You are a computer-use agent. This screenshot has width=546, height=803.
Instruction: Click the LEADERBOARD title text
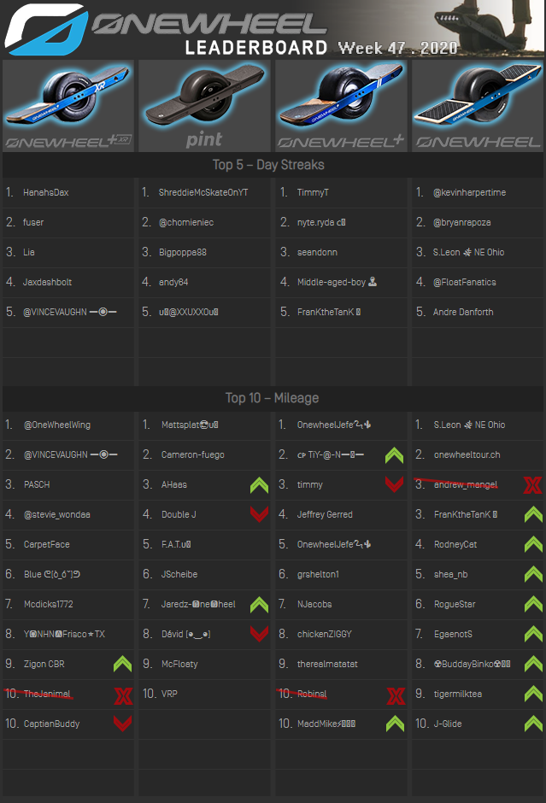coord(255,48)
